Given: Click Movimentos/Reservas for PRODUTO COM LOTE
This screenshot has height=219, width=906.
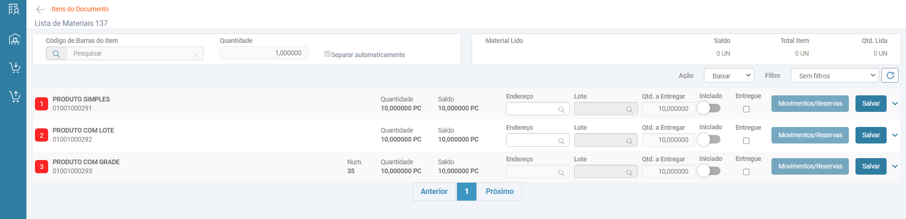Looking at the screenshot, I should coord(810,135).
